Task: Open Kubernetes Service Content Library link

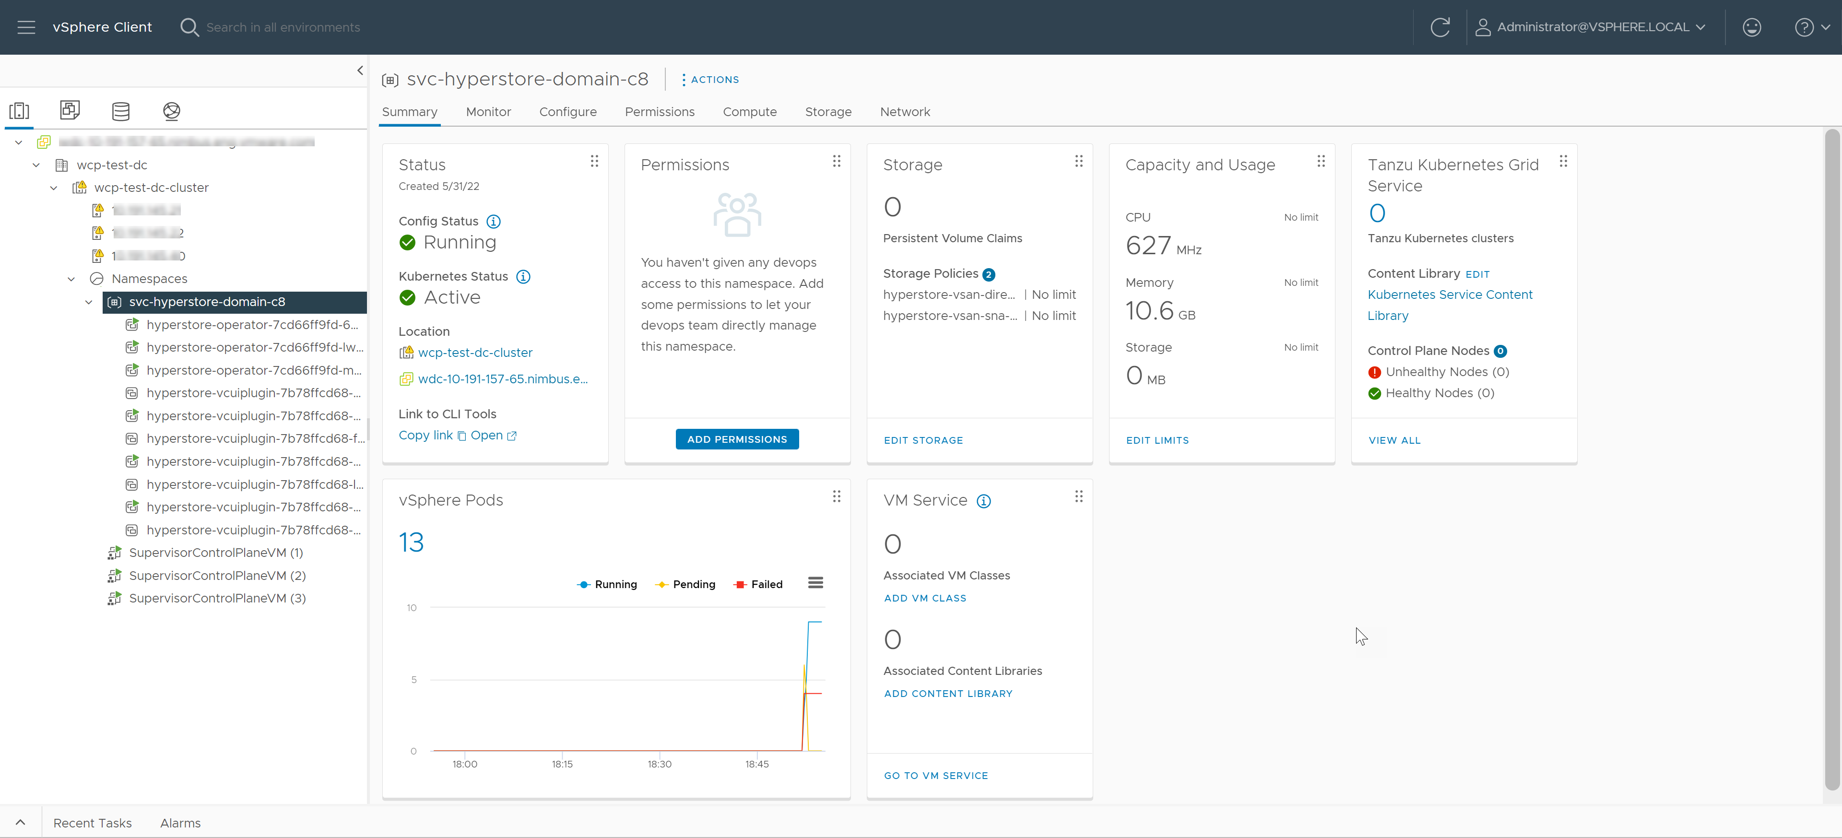Action: pos(1450,305)
